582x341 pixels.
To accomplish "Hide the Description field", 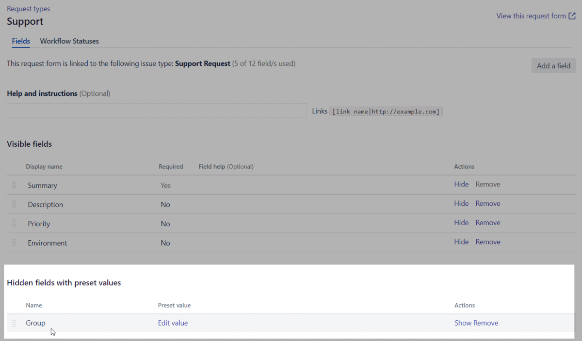I will (461, 203).
